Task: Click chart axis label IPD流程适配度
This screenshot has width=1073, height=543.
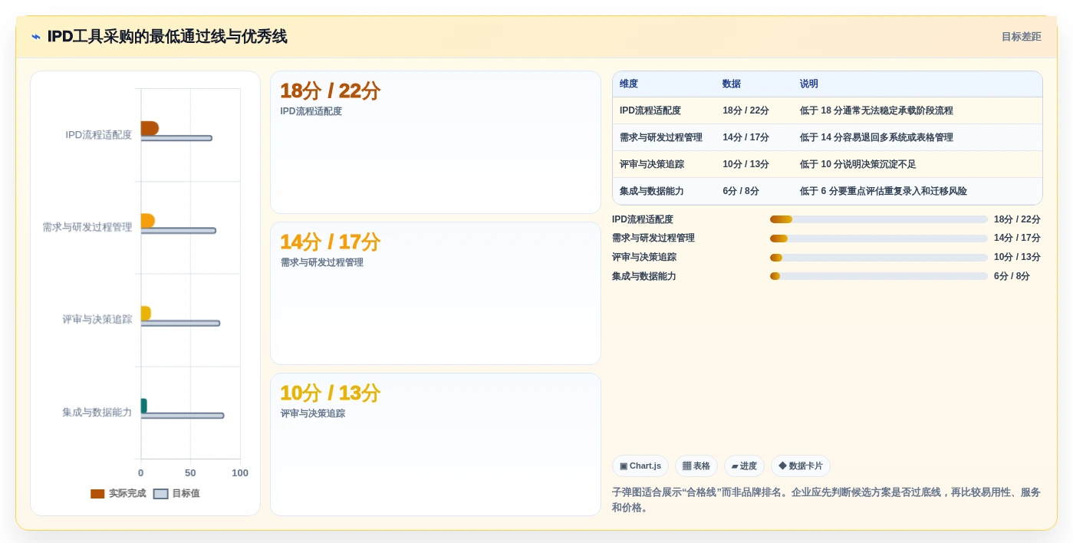Action: (99, 135)
